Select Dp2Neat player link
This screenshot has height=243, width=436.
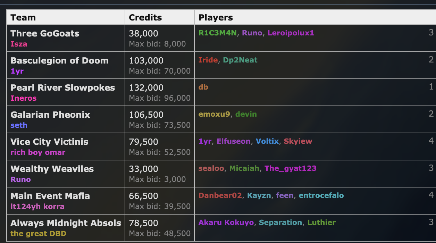click(240, 60)
